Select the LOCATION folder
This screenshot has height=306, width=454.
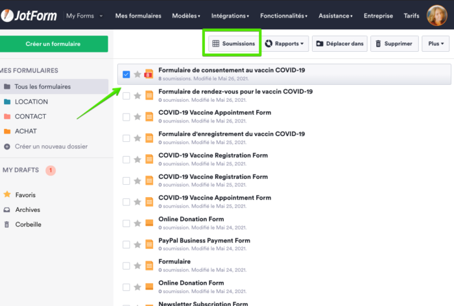(x=31, y=102)
